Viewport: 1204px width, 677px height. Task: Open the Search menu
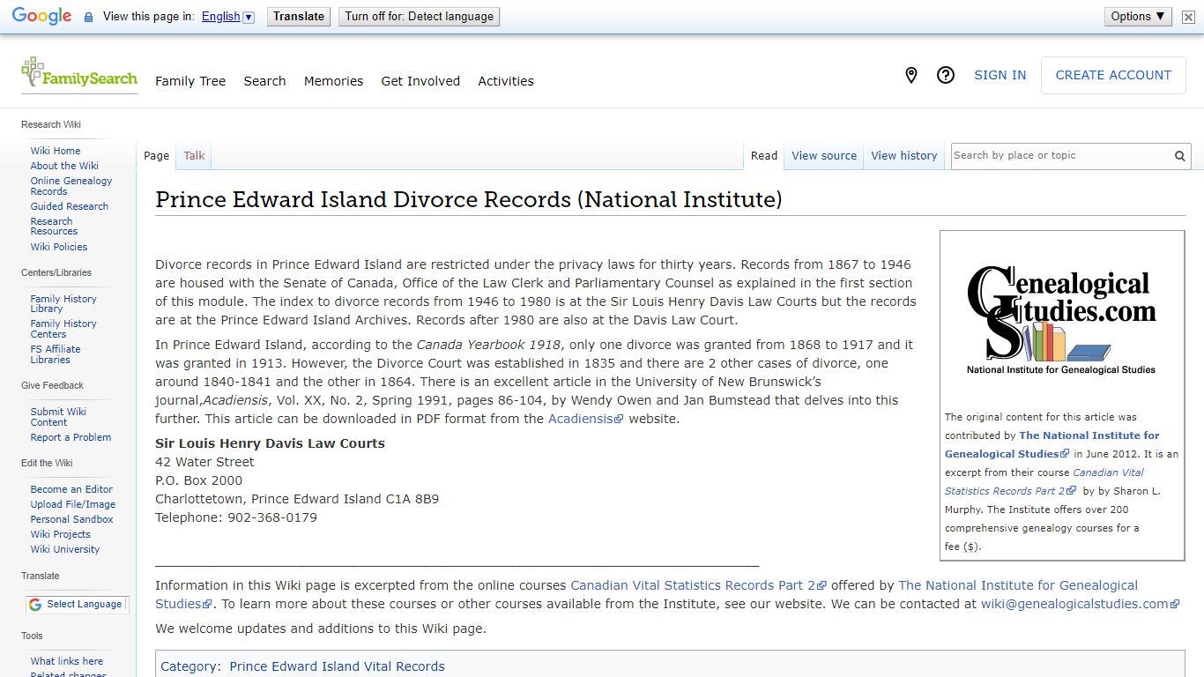pos(264,81)
